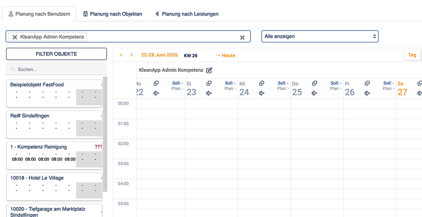Select the Reiff Sindelfingen object card
The width and height of the screenshot is (422, 217).
pyautogui.click(x=54, y=125)
